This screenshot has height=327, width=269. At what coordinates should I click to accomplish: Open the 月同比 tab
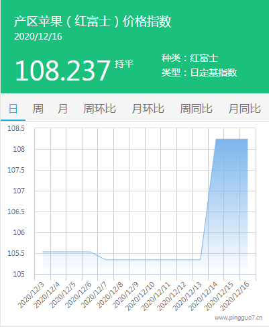(244, 109)
